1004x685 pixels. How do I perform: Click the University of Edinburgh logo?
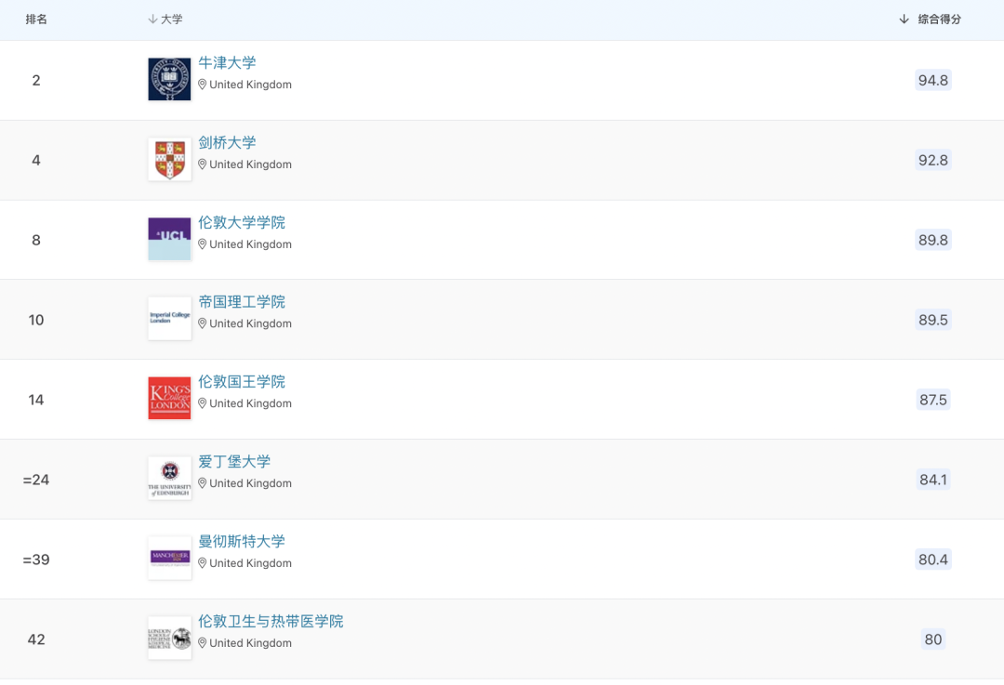point(170,479)
